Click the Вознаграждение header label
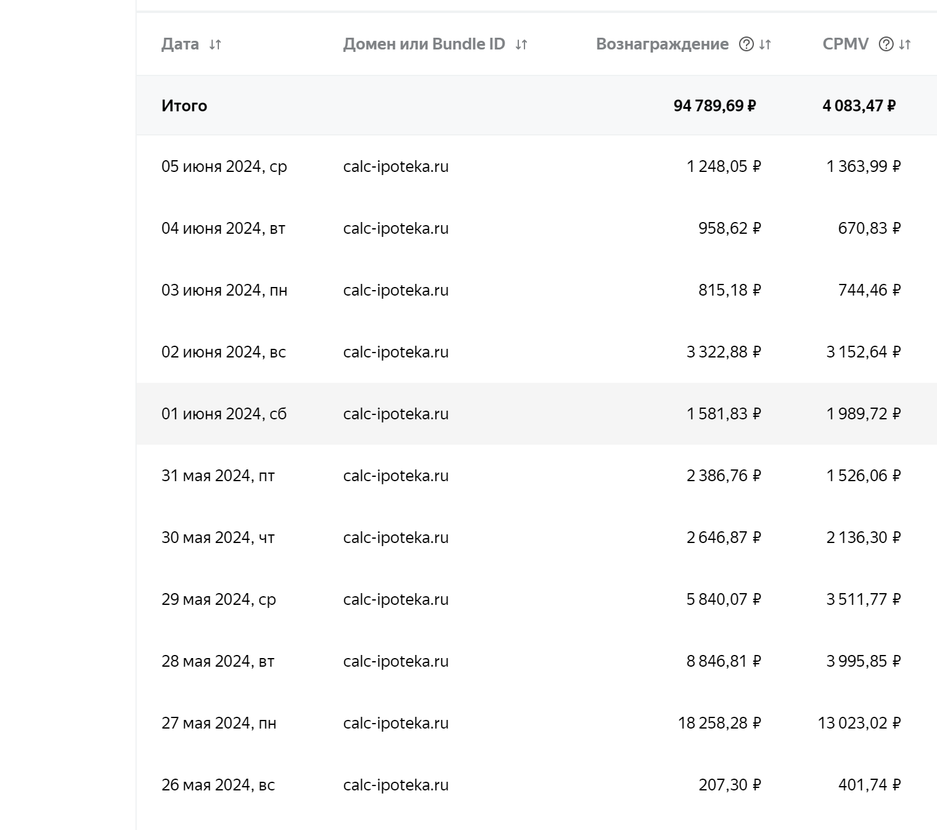937x830 pixels. pyautogui.click(x=662, y=45)
